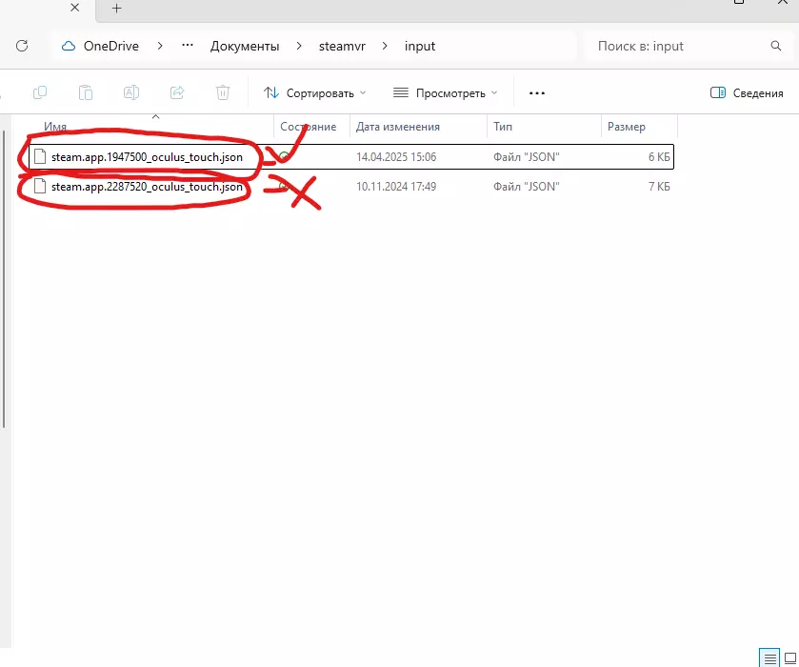Click the Rename toolbar icon
The image size is (799, 667).
coord(131,92)
